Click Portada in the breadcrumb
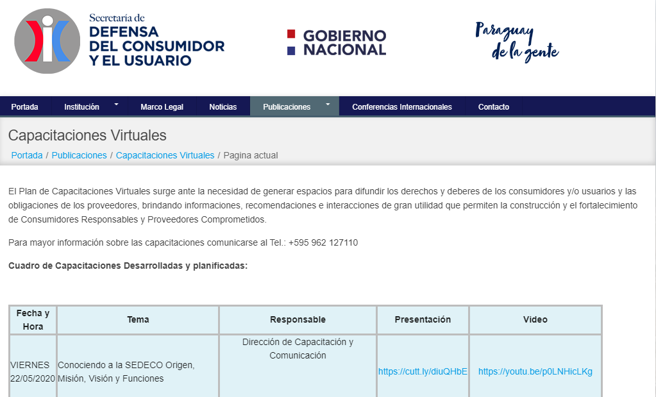 (27, 155)
